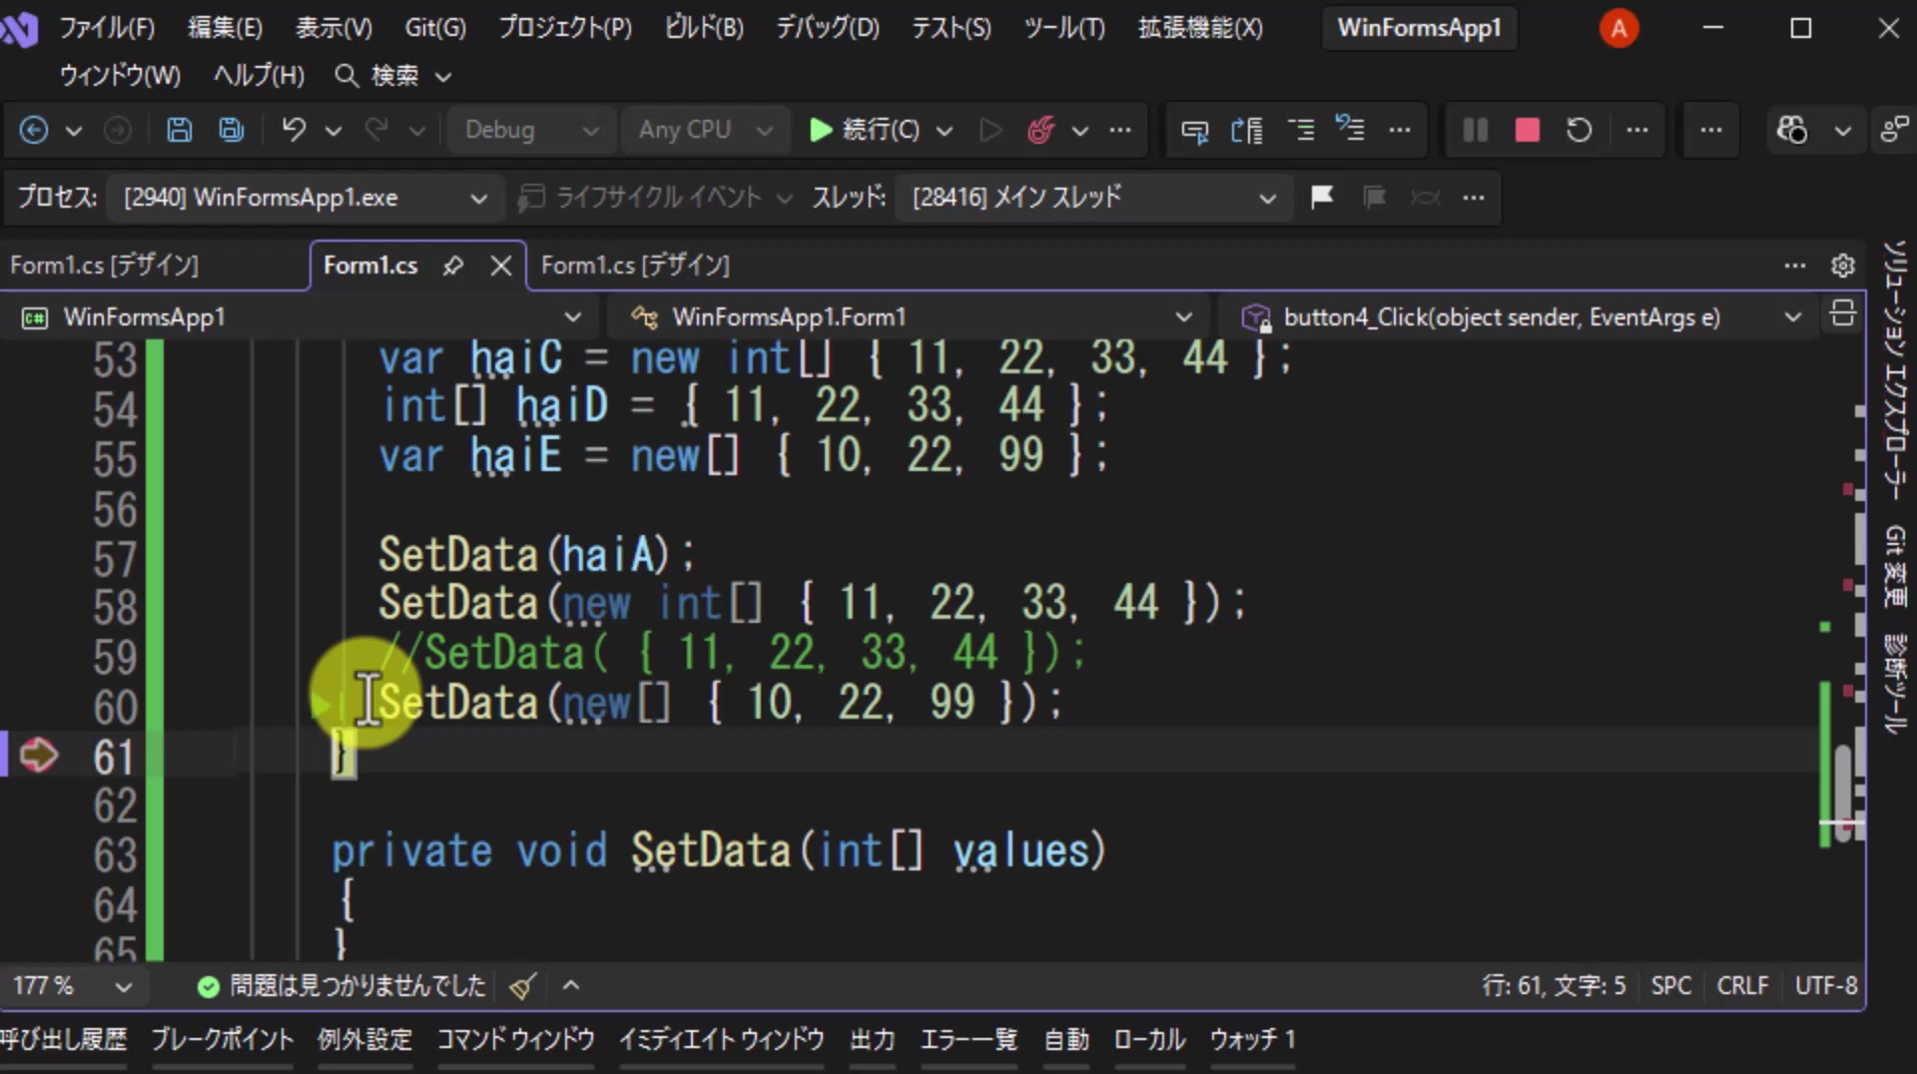This screenshot has height=1074, width=1917.
Task: Click the Save All icon
Action: pos(232,130)
